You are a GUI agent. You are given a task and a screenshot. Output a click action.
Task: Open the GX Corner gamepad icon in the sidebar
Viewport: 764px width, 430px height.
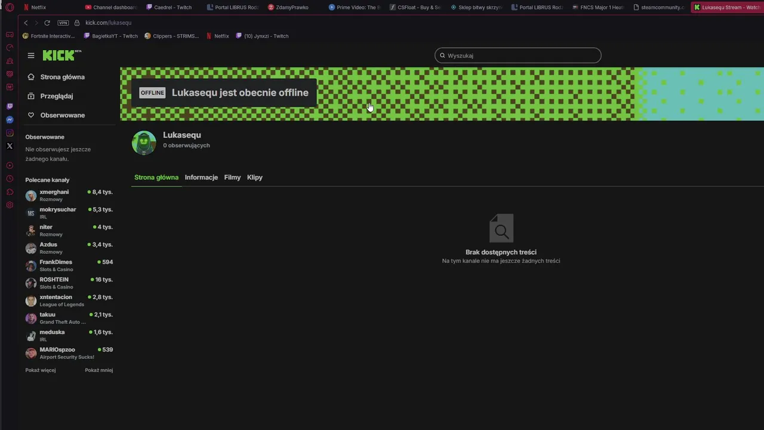[x=10, y=35]
